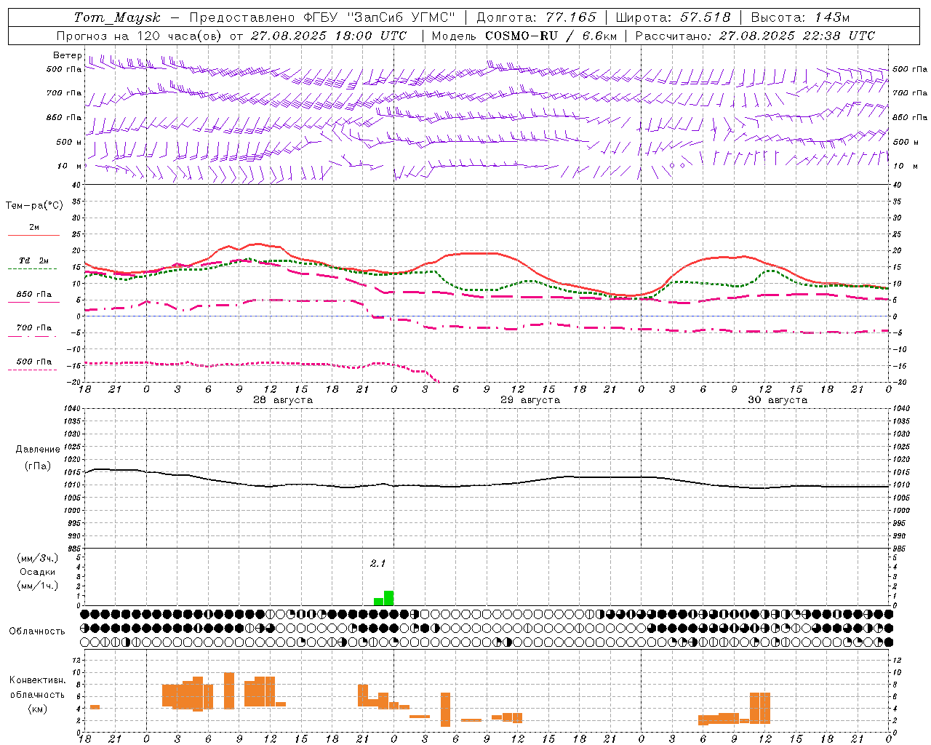The width and height of the screenshot is (931, 745).
Task: Click the '28 августа' date label
Action: (283, 400)
